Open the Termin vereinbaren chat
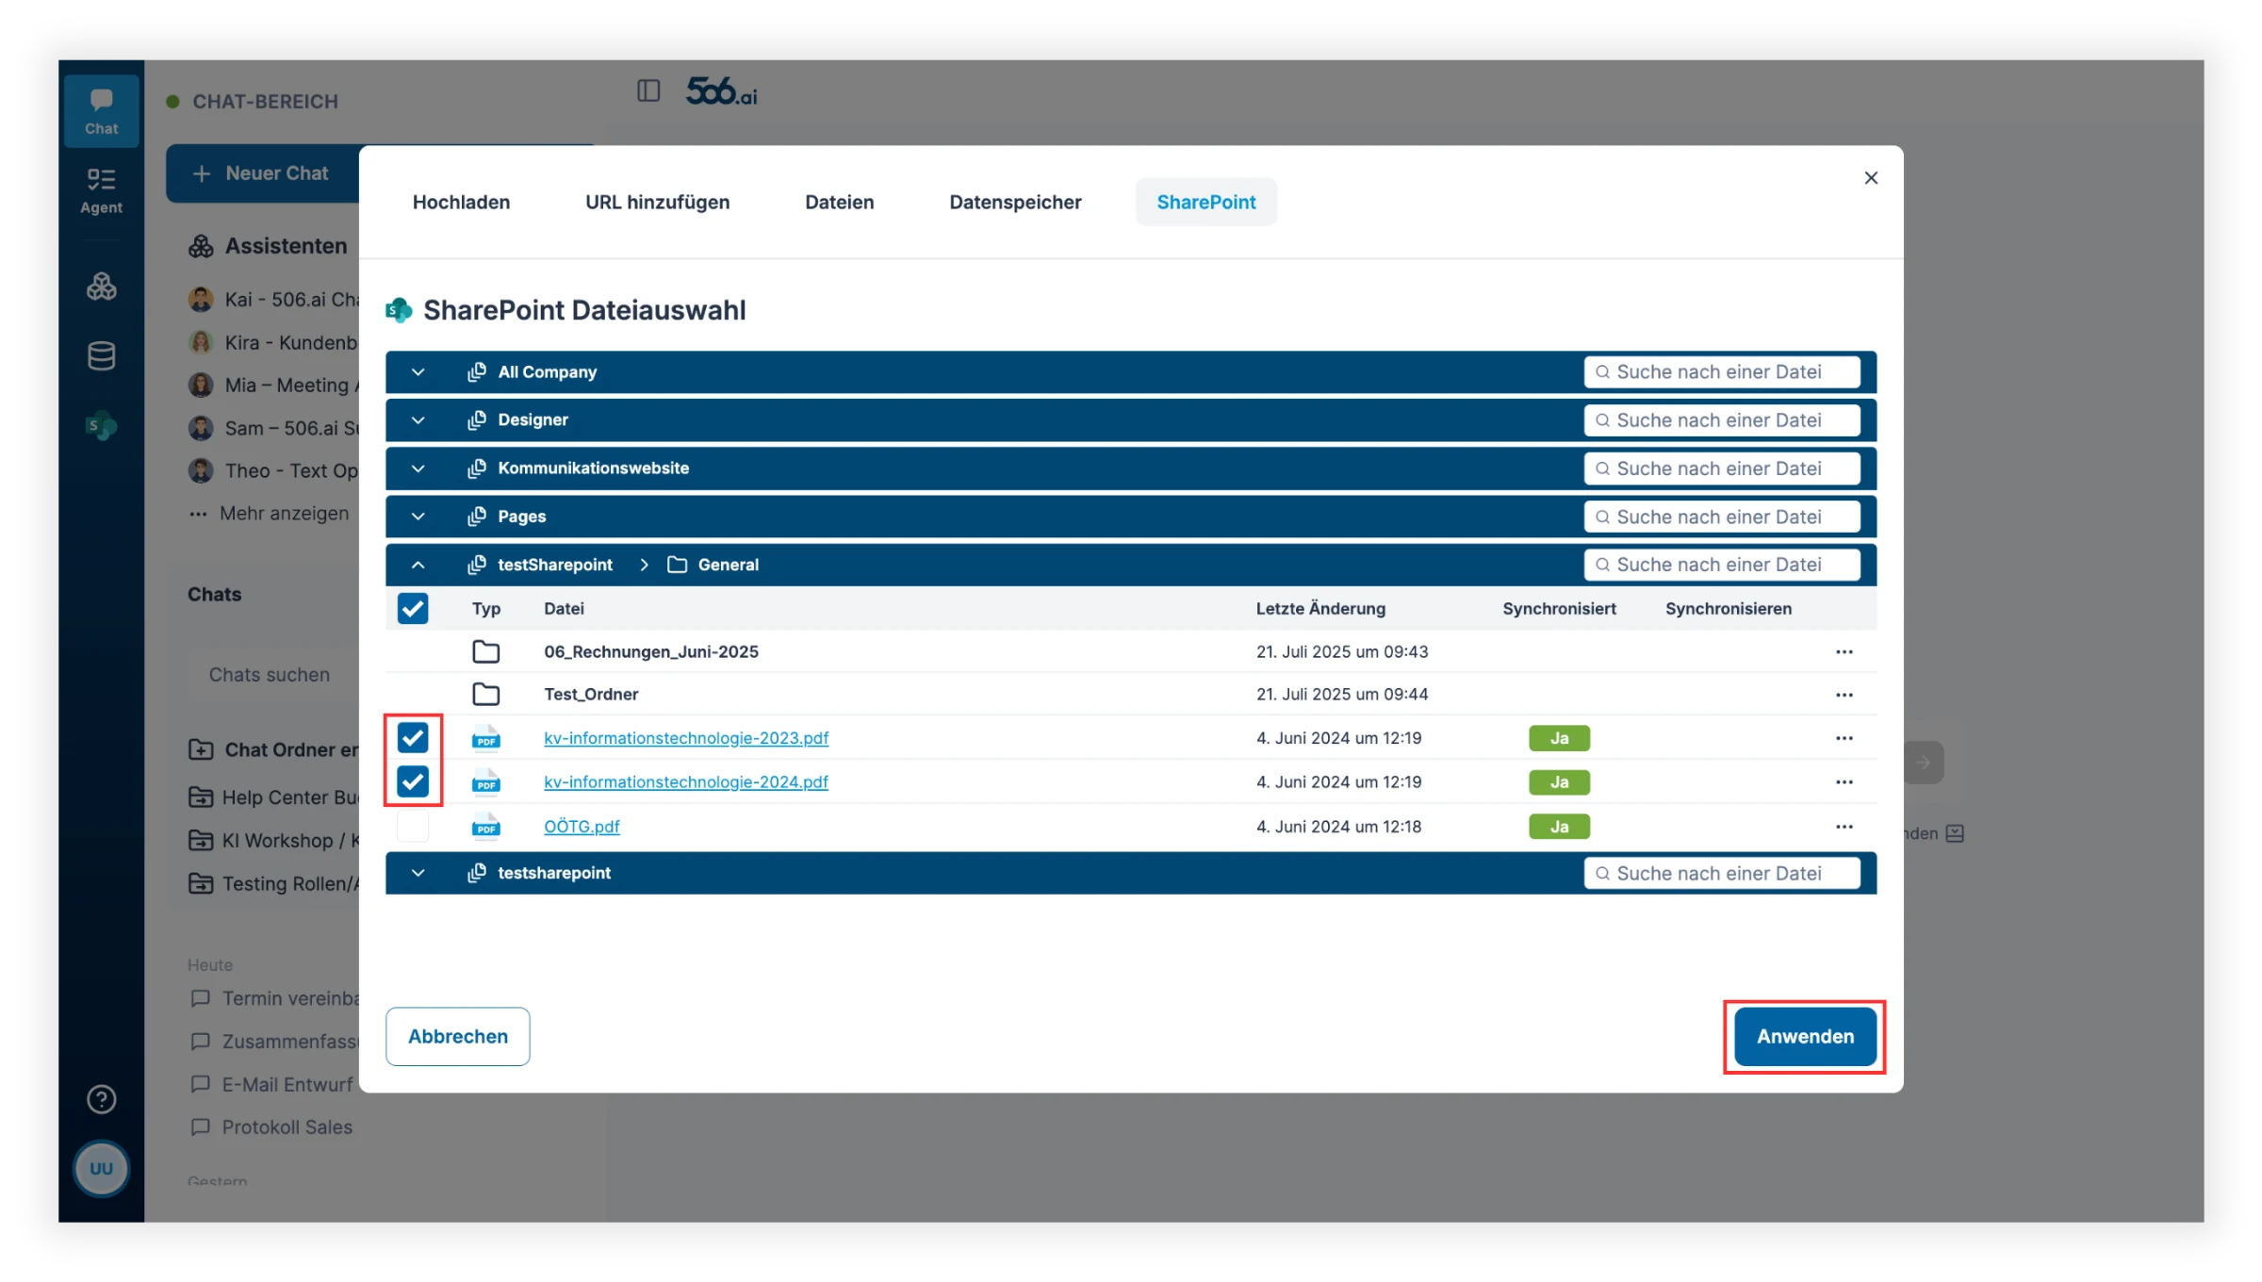Screen dimensions: 2262x1282 [x=273, y=998]
